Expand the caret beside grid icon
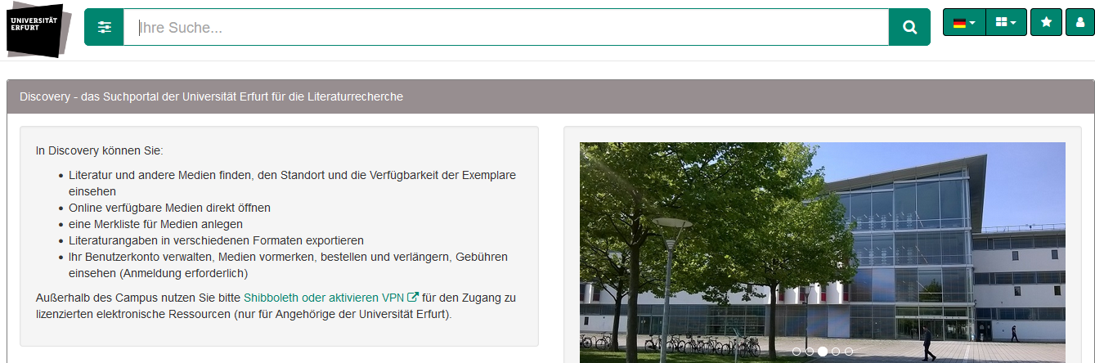 point(1013,24)
